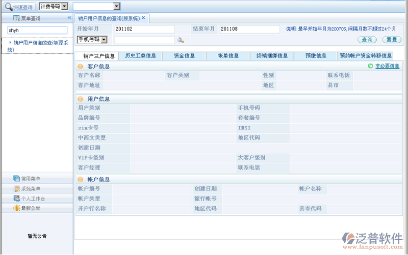Collapse the 帐户信息 section
This screenshot has height=255, width=408.
click(81, 180)
